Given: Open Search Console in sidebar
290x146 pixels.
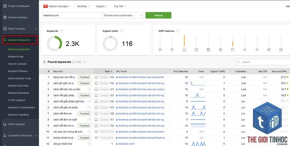Looking at the screenshot, I should [x=17, y=64].
